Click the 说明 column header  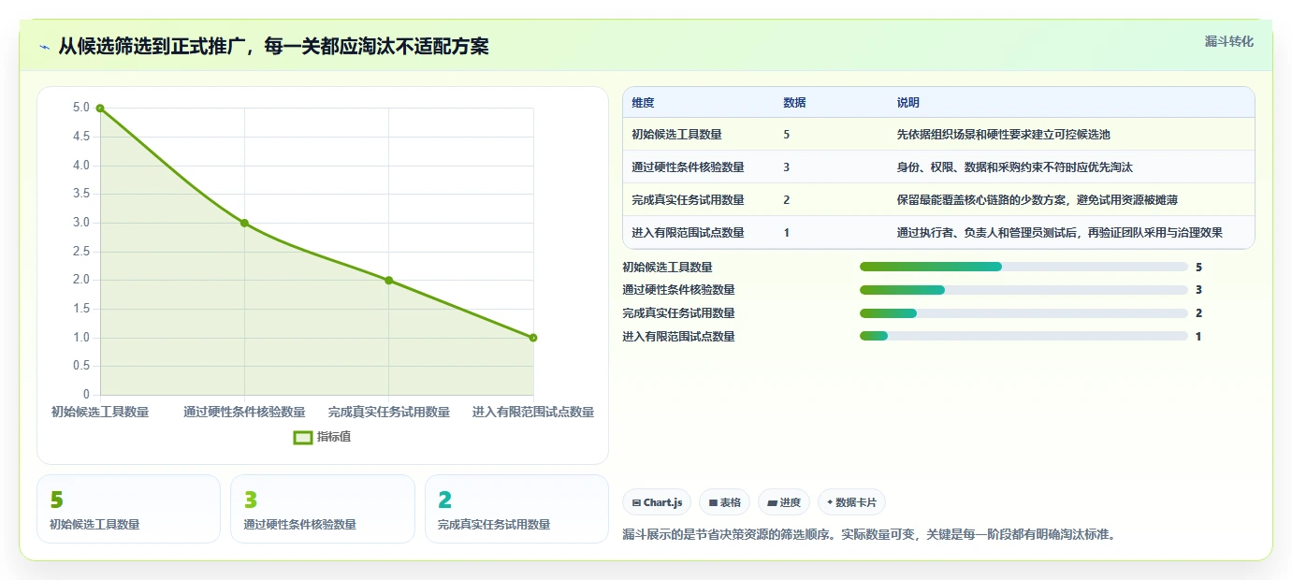coord(907,103)
